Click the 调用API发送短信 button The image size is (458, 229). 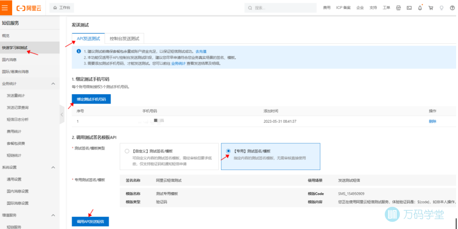click(90, 222)
